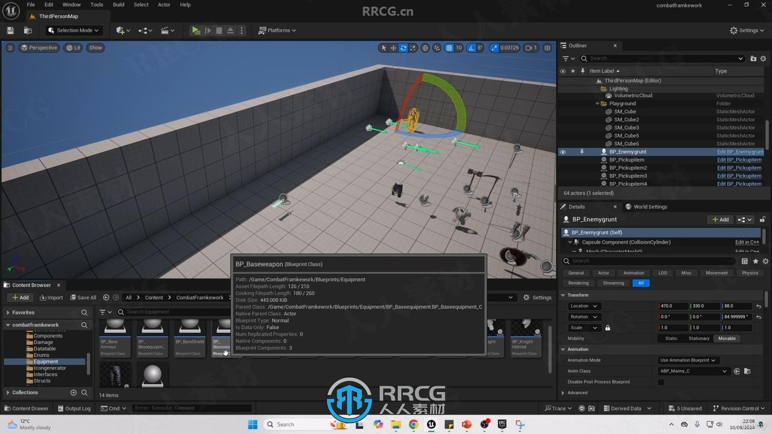The width and height of the screenshot is (772, 434).
Task: Set Mobility to Stationary
Action: 699,339
